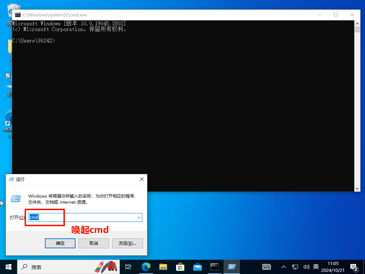Image resolution: width=365 pixels, height=274 pixels.
Task: Show hidden icons via the tray chevron
Action: [x=283, y=267]
